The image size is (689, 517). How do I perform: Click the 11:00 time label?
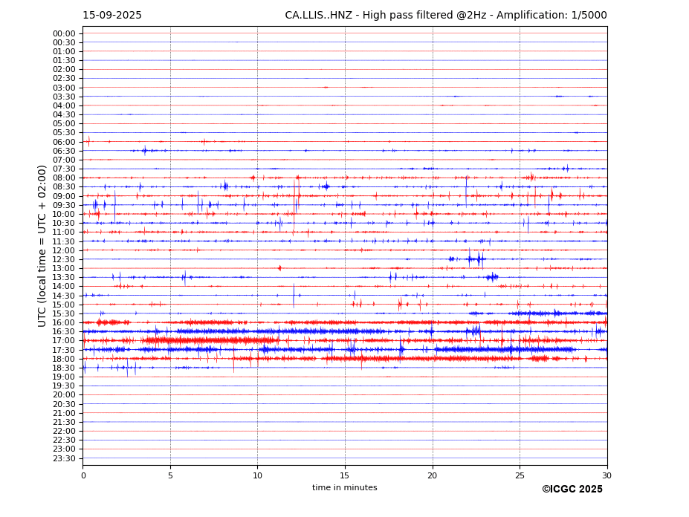pos(64,232)
